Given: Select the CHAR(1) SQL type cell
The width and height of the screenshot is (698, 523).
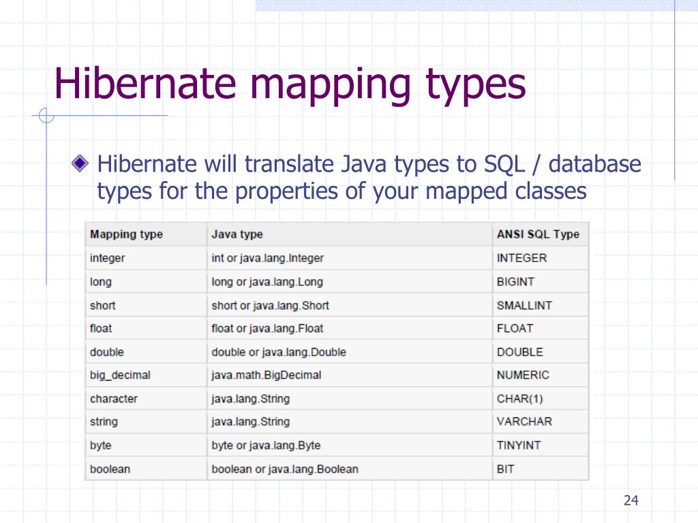Looking at the screenshot, I should [x=515, y=399].
